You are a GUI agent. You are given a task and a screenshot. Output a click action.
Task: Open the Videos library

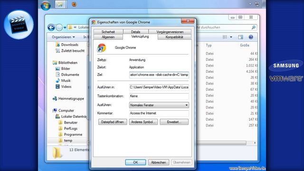pyautogui.click(x=66, y=86)
